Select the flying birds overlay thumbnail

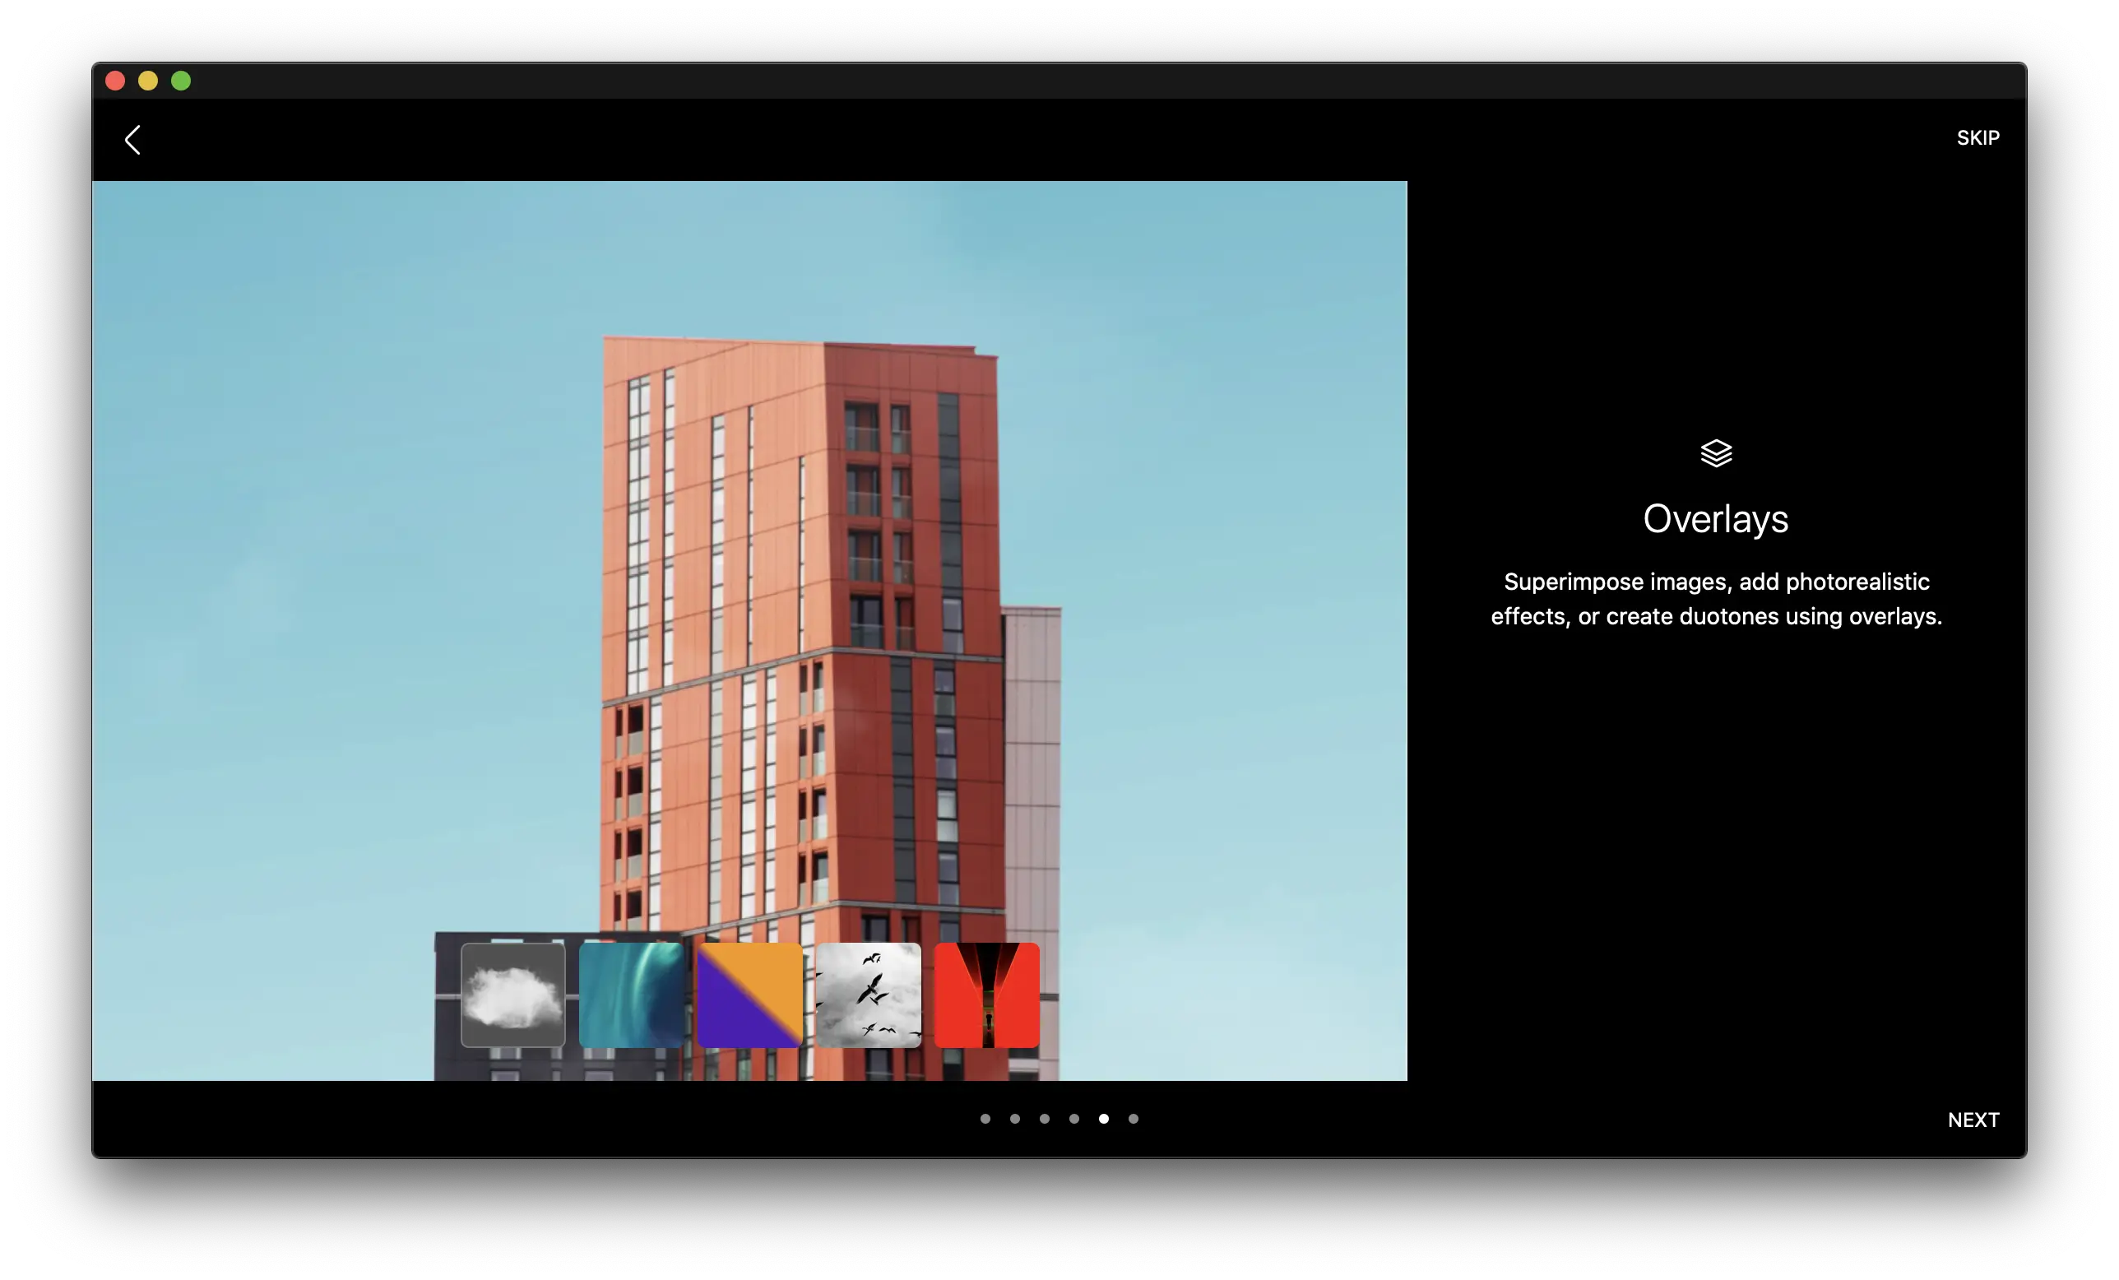click(869, 995)
